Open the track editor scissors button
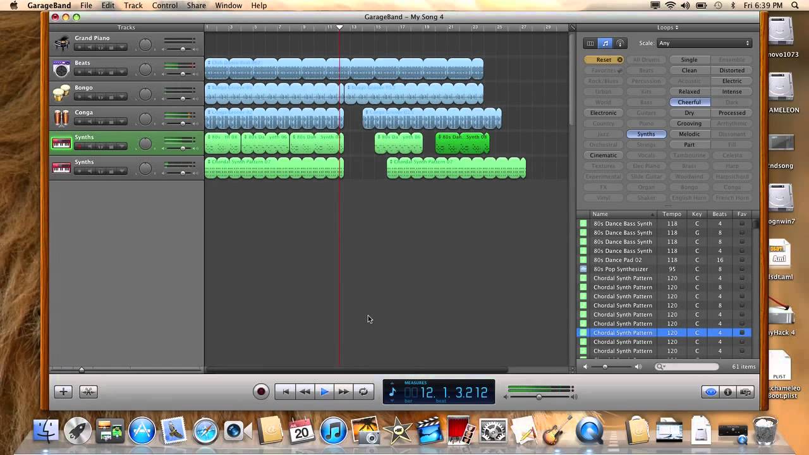Screen dimensions: 809x455 point(88,392)
